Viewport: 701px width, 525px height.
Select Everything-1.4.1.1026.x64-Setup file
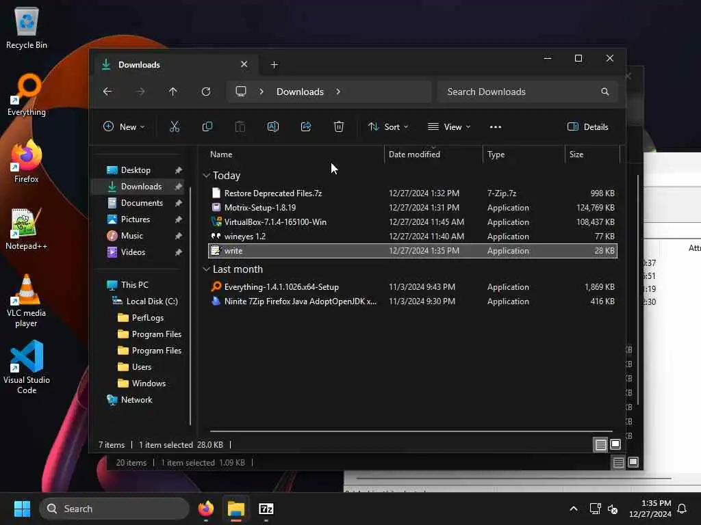(413, 287)
